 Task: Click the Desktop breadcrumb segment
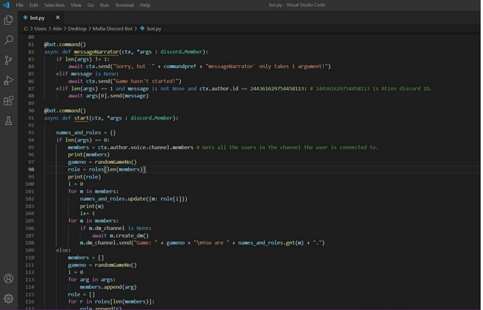[77, 29]
